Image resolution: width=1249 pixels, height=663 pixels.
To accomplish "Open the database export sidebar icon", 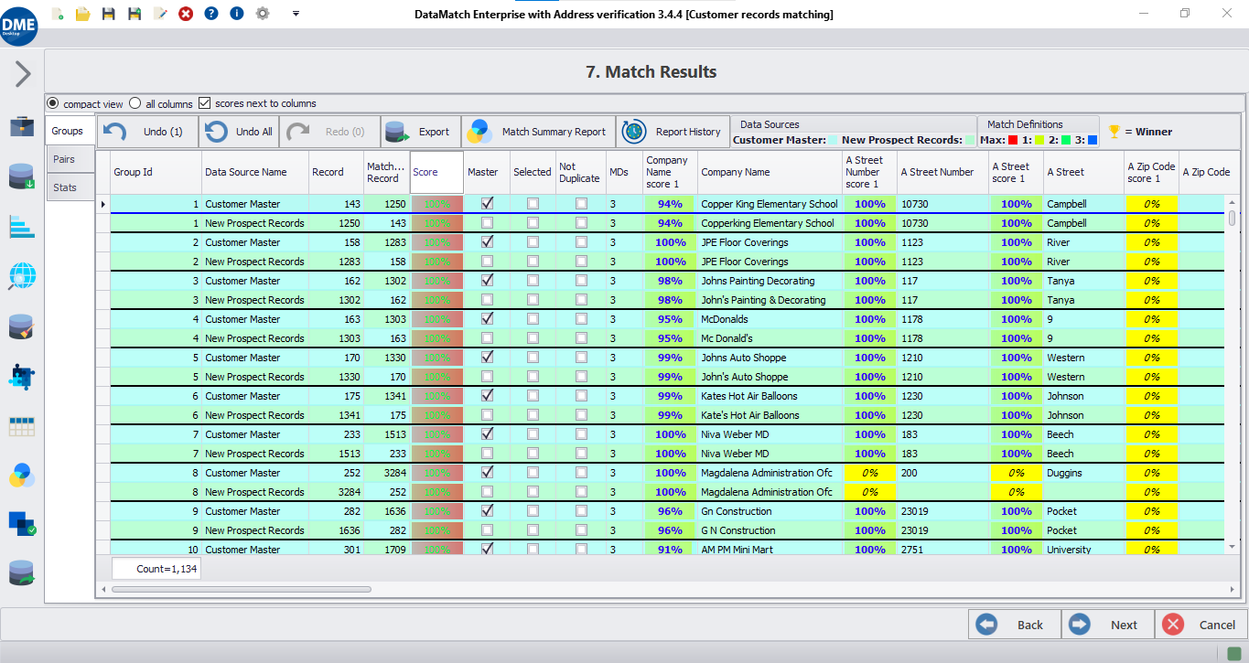I will pyautogui.click(x=22, y=573).
